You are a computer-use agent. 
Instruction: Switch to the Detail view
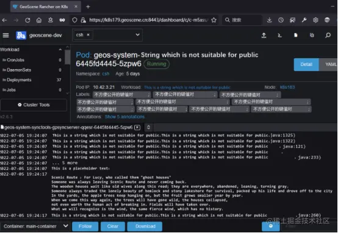point(306,64)
